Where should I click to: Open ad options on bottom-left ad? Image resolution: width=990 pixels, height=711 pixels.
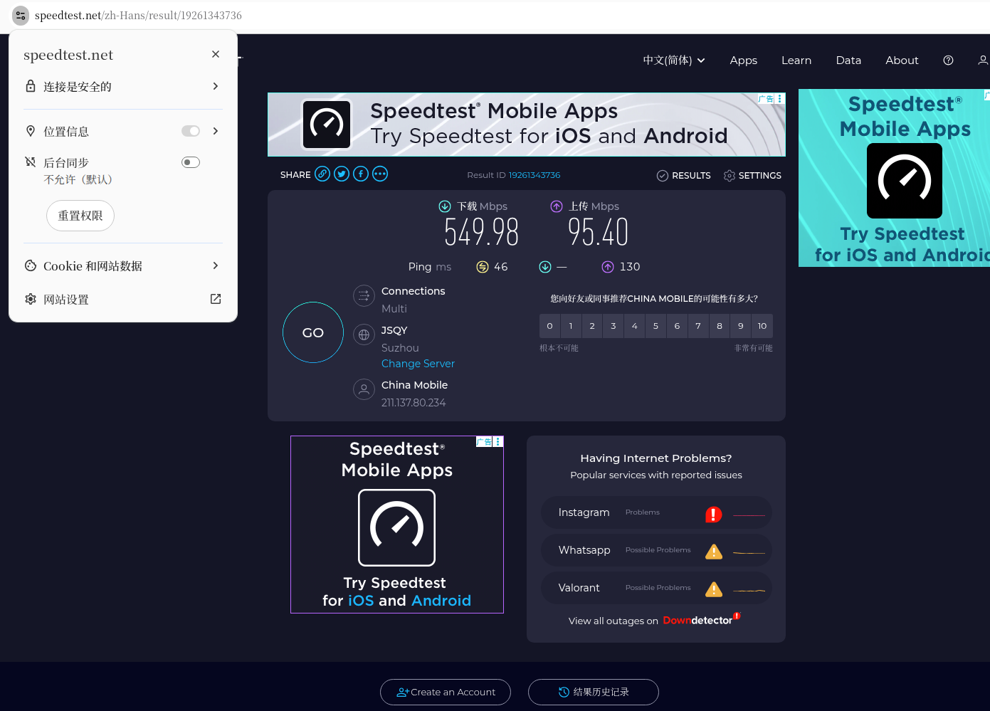click(498, 442)
